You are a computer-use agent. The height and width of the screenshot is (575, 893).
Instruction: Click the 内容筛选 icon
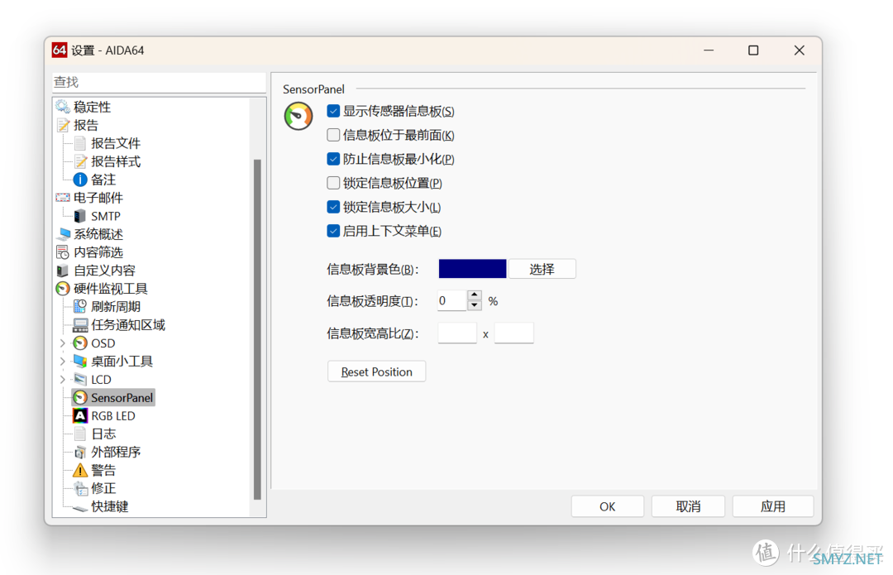click(x=63, y=252)
